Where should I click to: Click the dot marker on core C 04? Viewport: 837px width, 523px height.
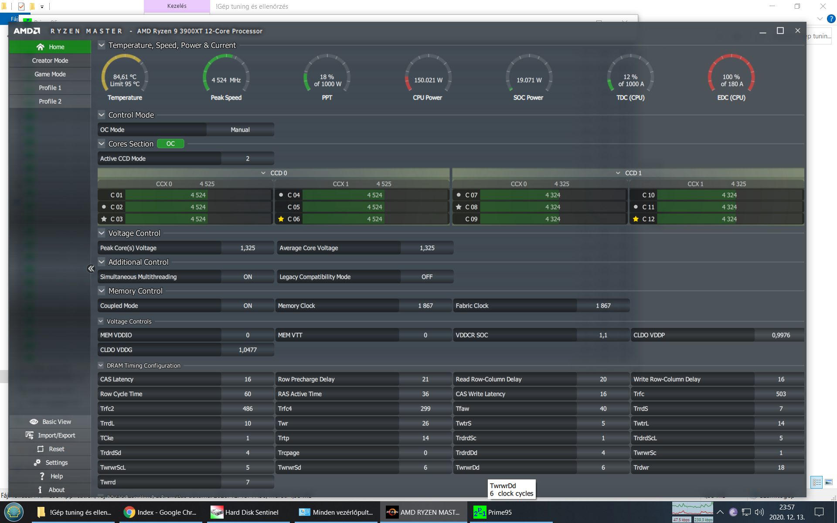(281, 195)
